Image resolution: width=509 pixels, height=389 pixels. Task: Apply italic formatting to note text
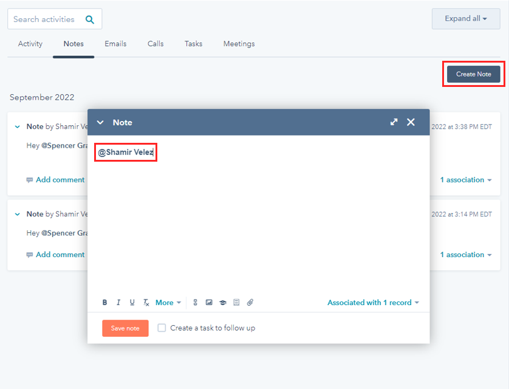click(x=118, y=303)
